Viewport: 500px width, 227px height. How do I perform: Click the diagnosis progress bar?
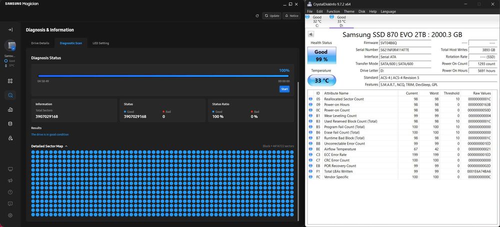tap(163, 76)
